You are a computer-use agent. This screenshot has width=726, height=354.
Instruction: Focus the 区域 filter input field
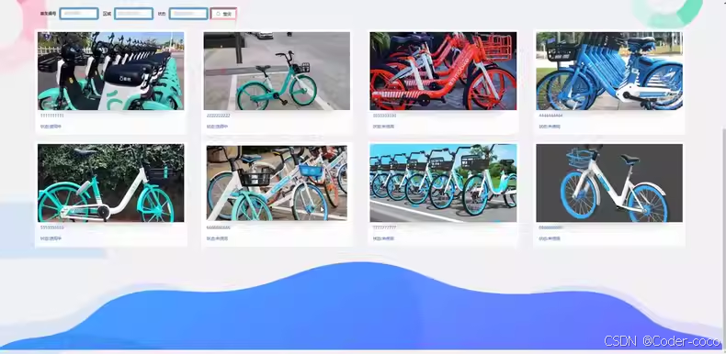(x=134, y=14)
